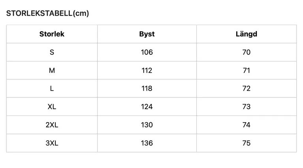
Task: Click the 2XL size cell
Action: point(52,125)
